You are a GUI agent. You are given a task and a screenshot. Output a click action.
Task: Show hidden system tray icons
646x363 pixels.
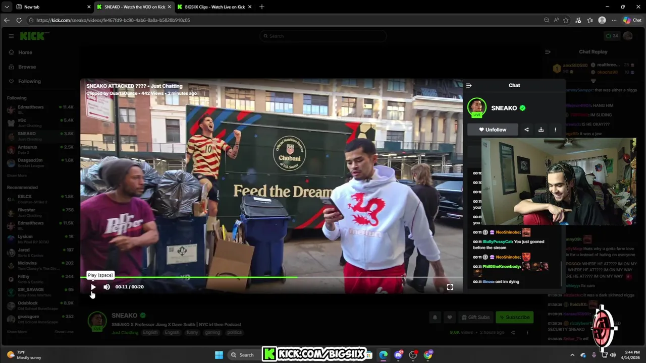(x=572, y=355)
